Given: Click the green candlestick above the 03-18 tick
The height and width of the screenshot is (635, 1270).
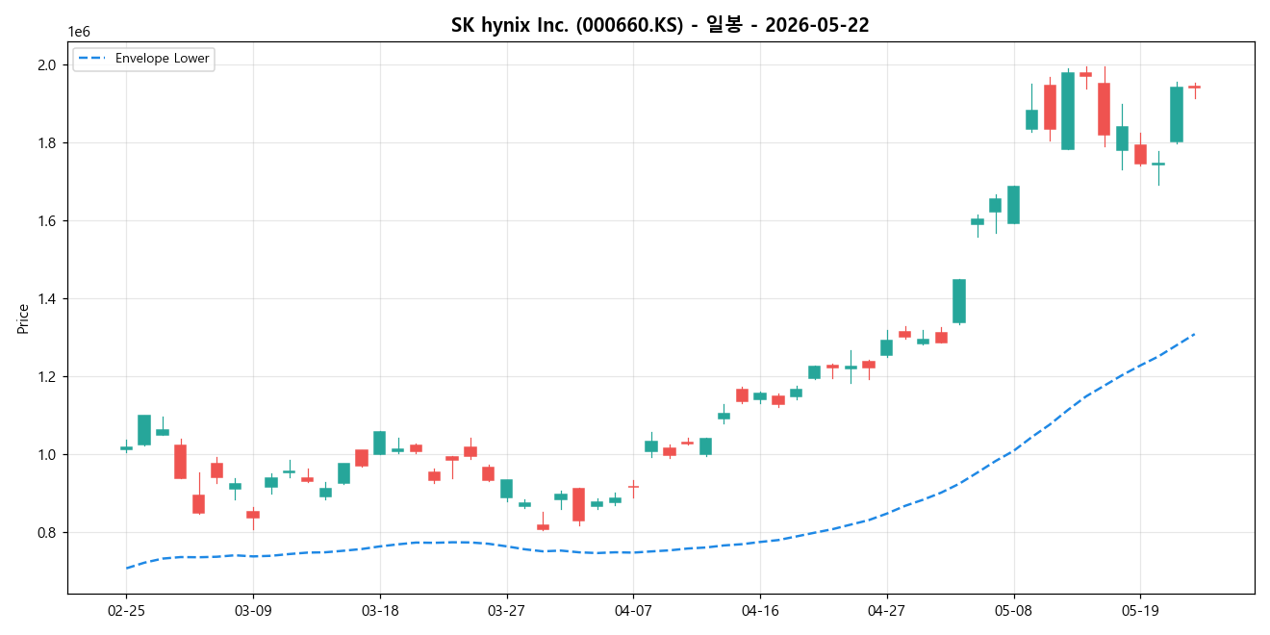Looking at the screenshot, I should click(x=379, y=443).
